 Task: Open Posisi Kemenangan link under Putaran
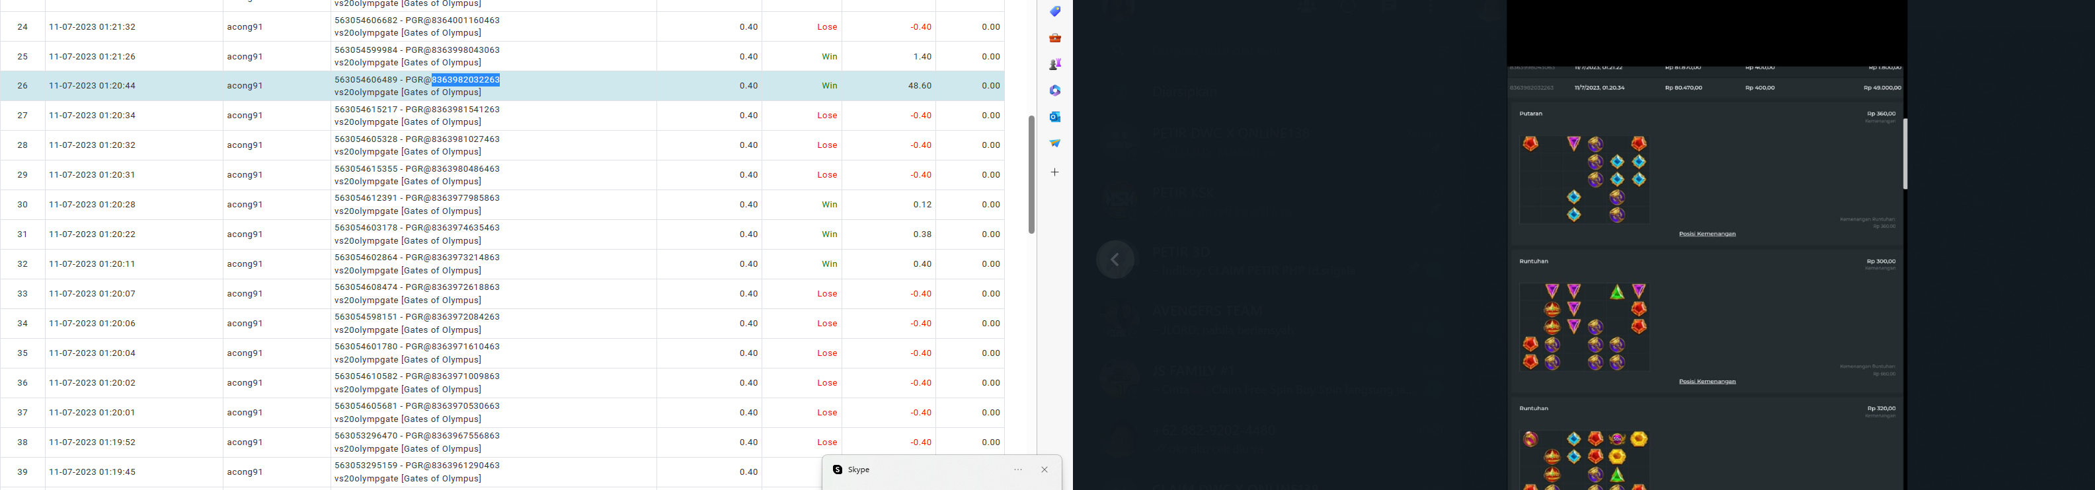(x=1707, y=234)
